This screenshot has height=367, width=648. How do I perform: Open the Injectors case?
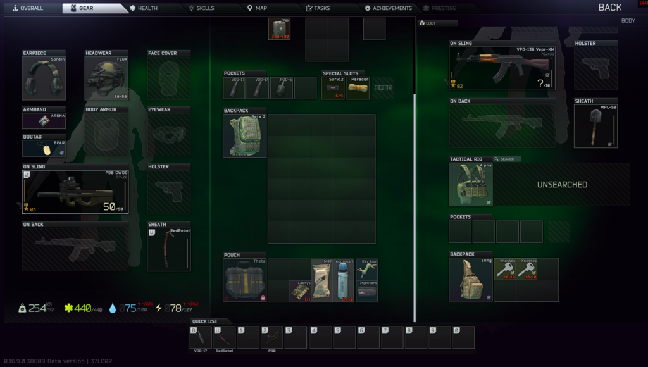tap(367, 292)
